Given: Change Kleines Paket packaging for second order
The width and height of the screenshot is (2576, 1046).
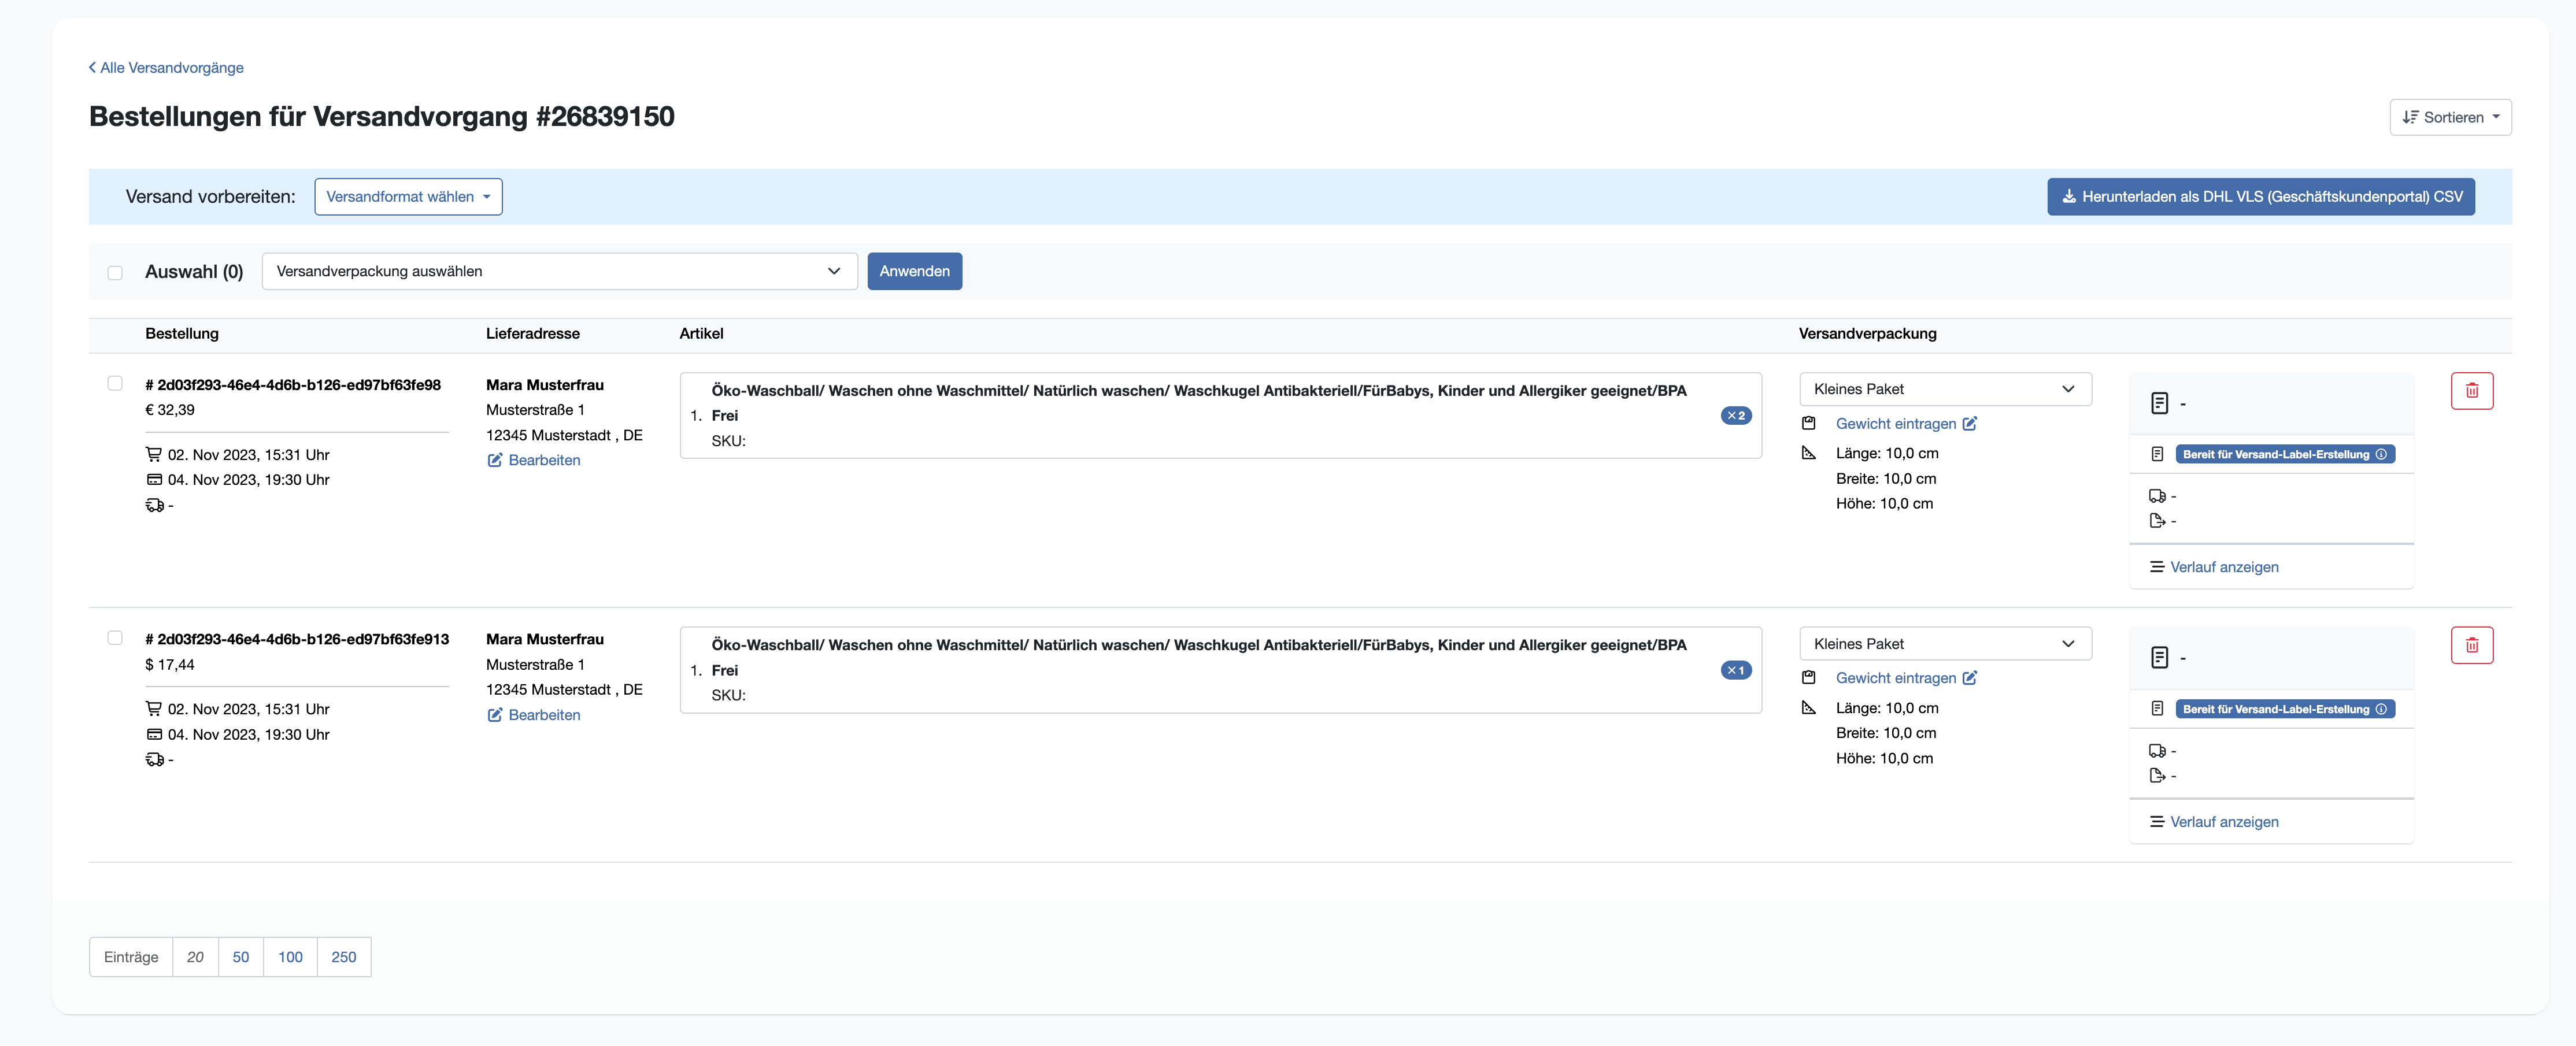Looking at the screenshot, I should (x=1944, y=644).
